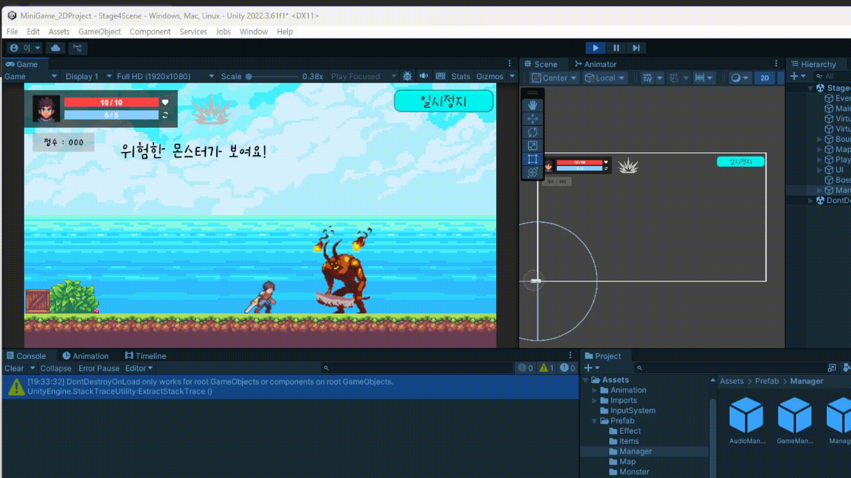Select the AudioManager prefab thumbnail
851x478 pixels.
[x=746, y=416]
